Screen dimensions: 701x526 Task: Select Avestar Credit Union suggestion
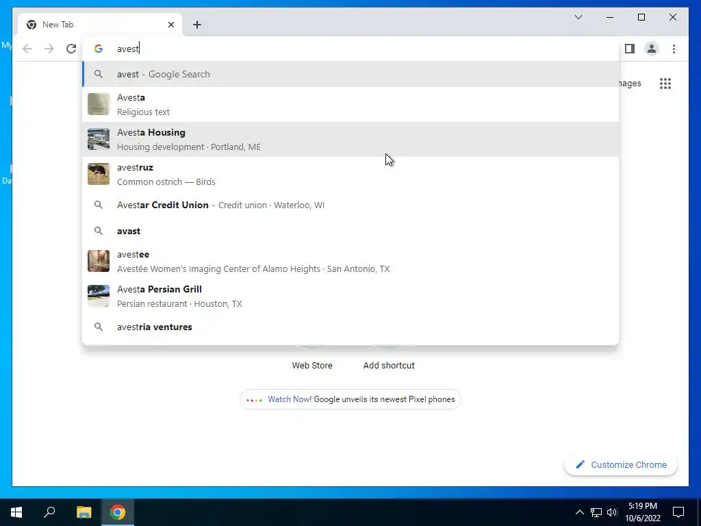351,205
